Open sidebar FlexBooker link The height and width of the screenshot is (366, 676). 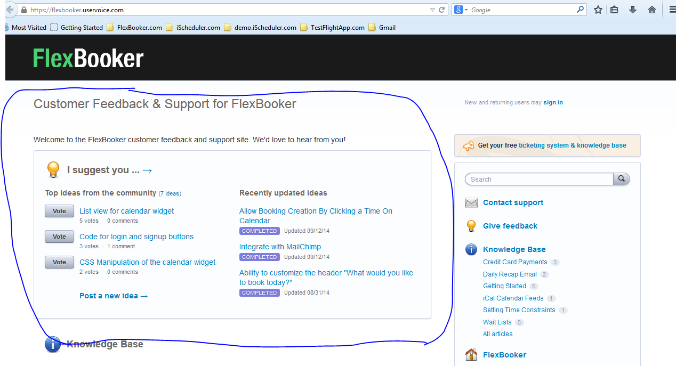click(x=505, y=355)
